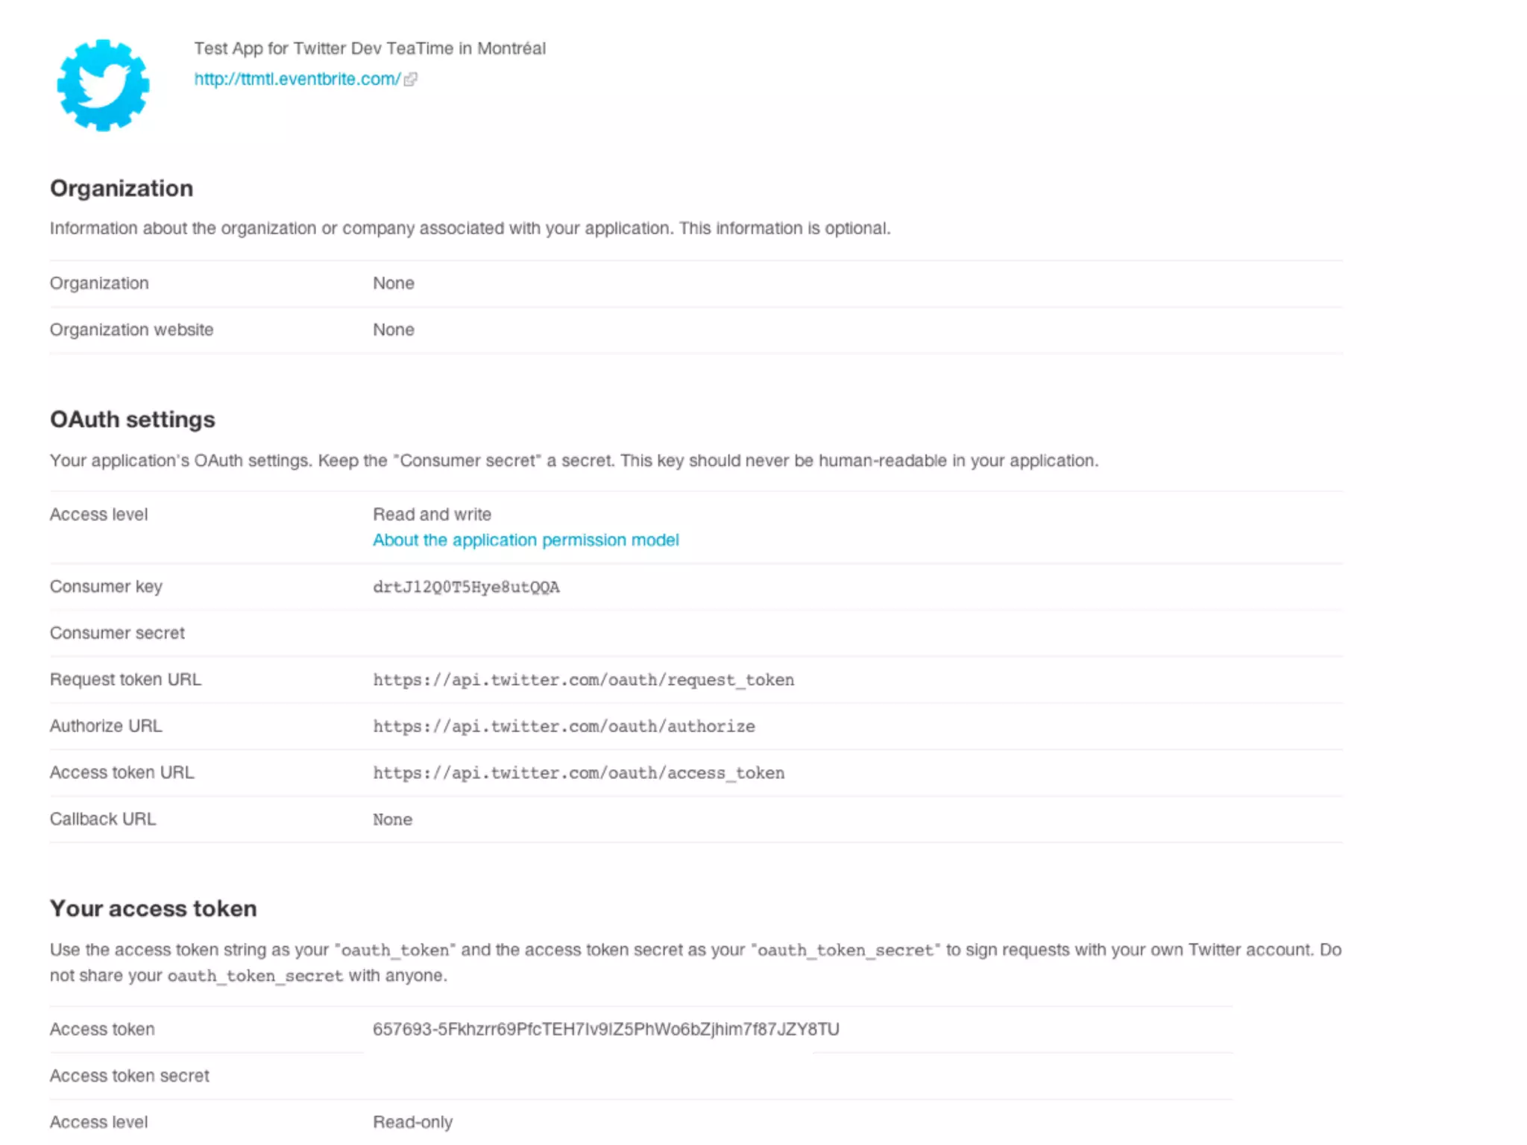Select the Access token string starting 657693
1527x1145 pixels.
coord(605,1029)
